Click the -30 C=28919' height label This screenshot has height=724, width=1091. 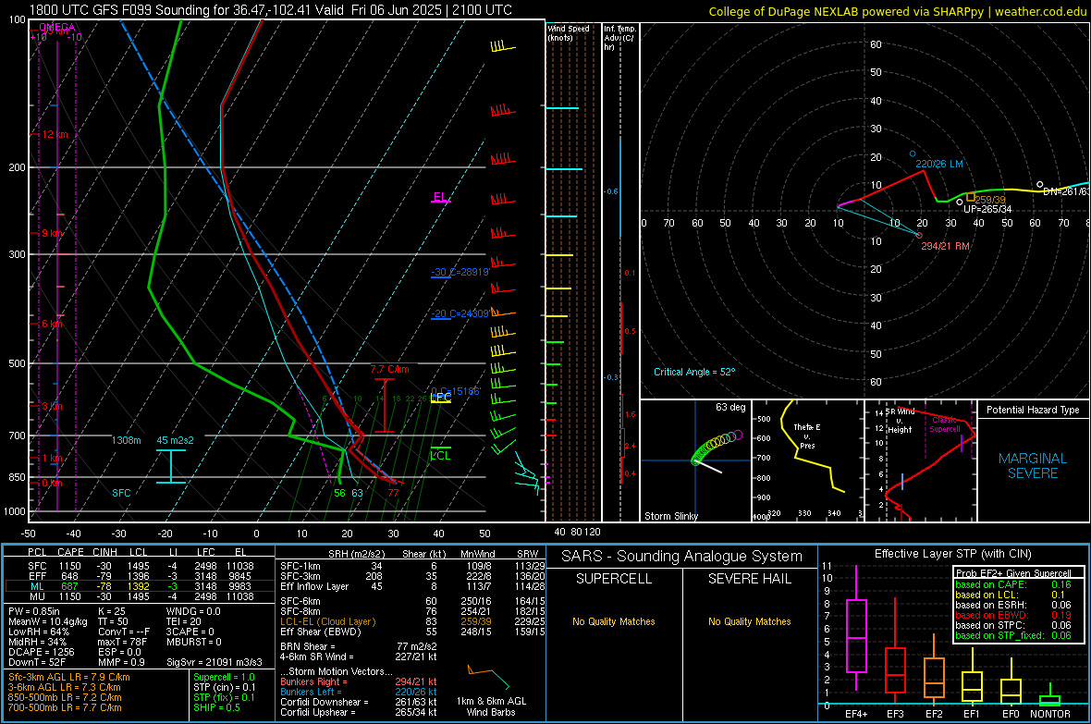(x=460, y=272)
